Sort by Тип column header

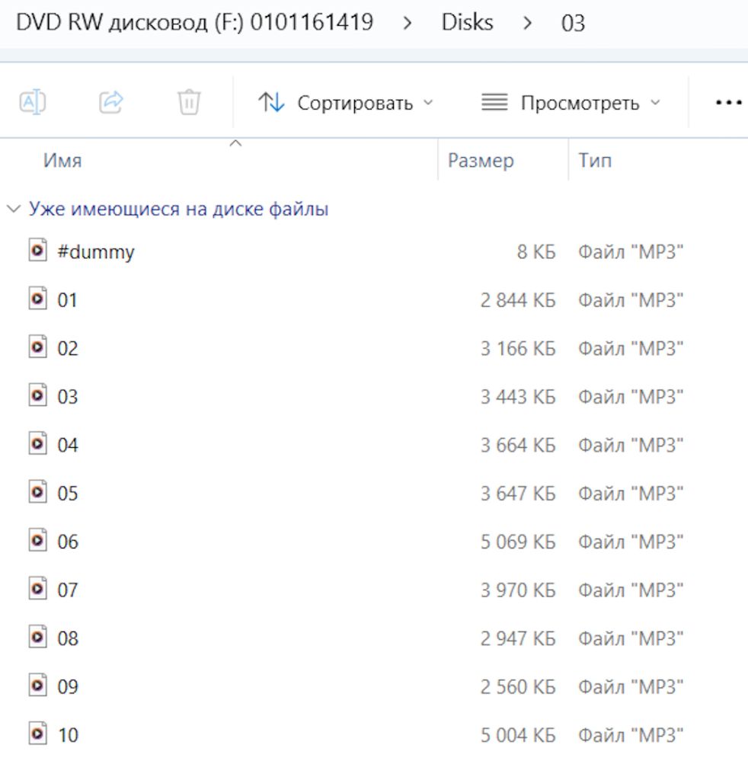595,161
